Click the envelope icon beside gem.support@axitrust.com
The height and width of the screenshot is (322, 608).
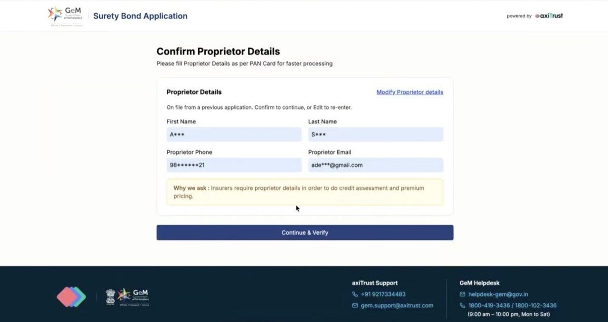click(x=355, y=305)
